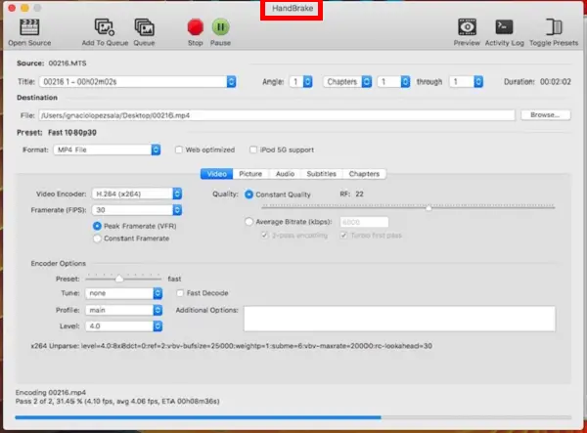Switch to the Picture tab
587x433 pixels.
click(x=250, y=174)
